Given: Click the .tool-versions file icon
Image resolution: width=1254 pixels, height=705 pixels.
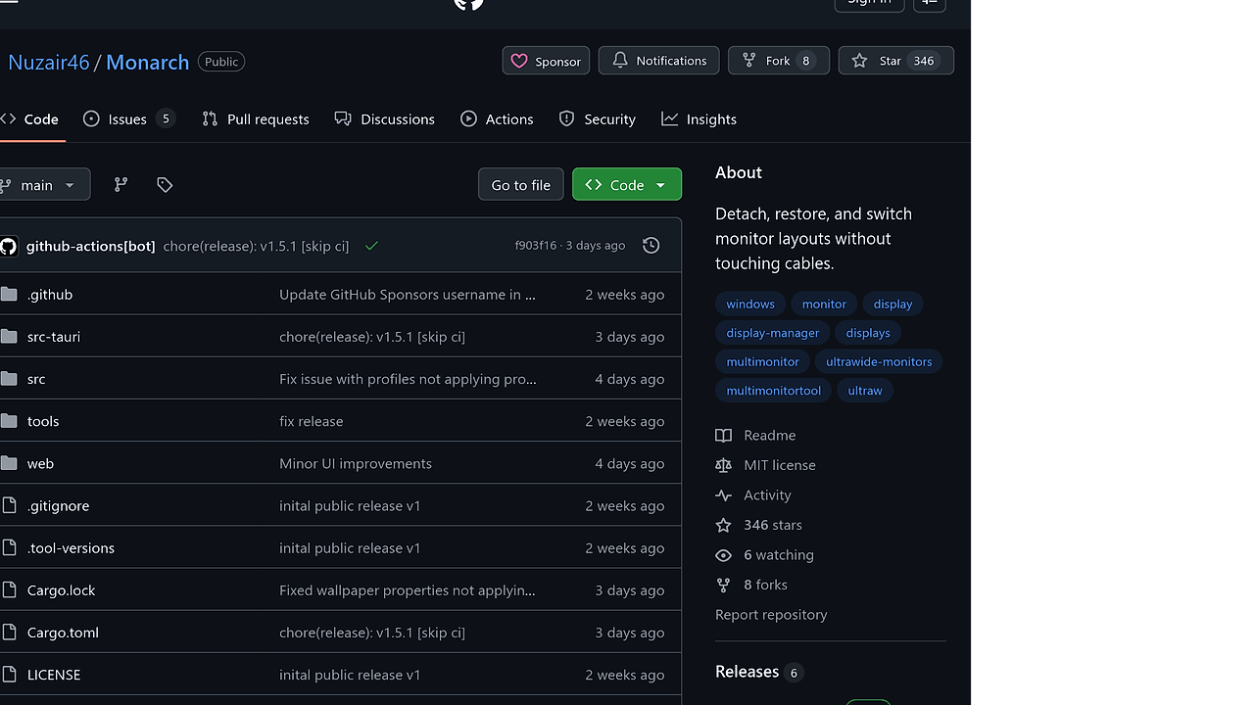Looking at the screenshot, I should coord(9,547).
